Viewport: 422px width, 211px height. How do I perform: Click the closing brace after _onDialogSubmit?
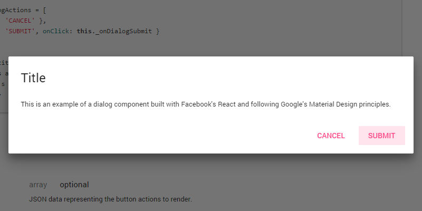pos(157,31)
